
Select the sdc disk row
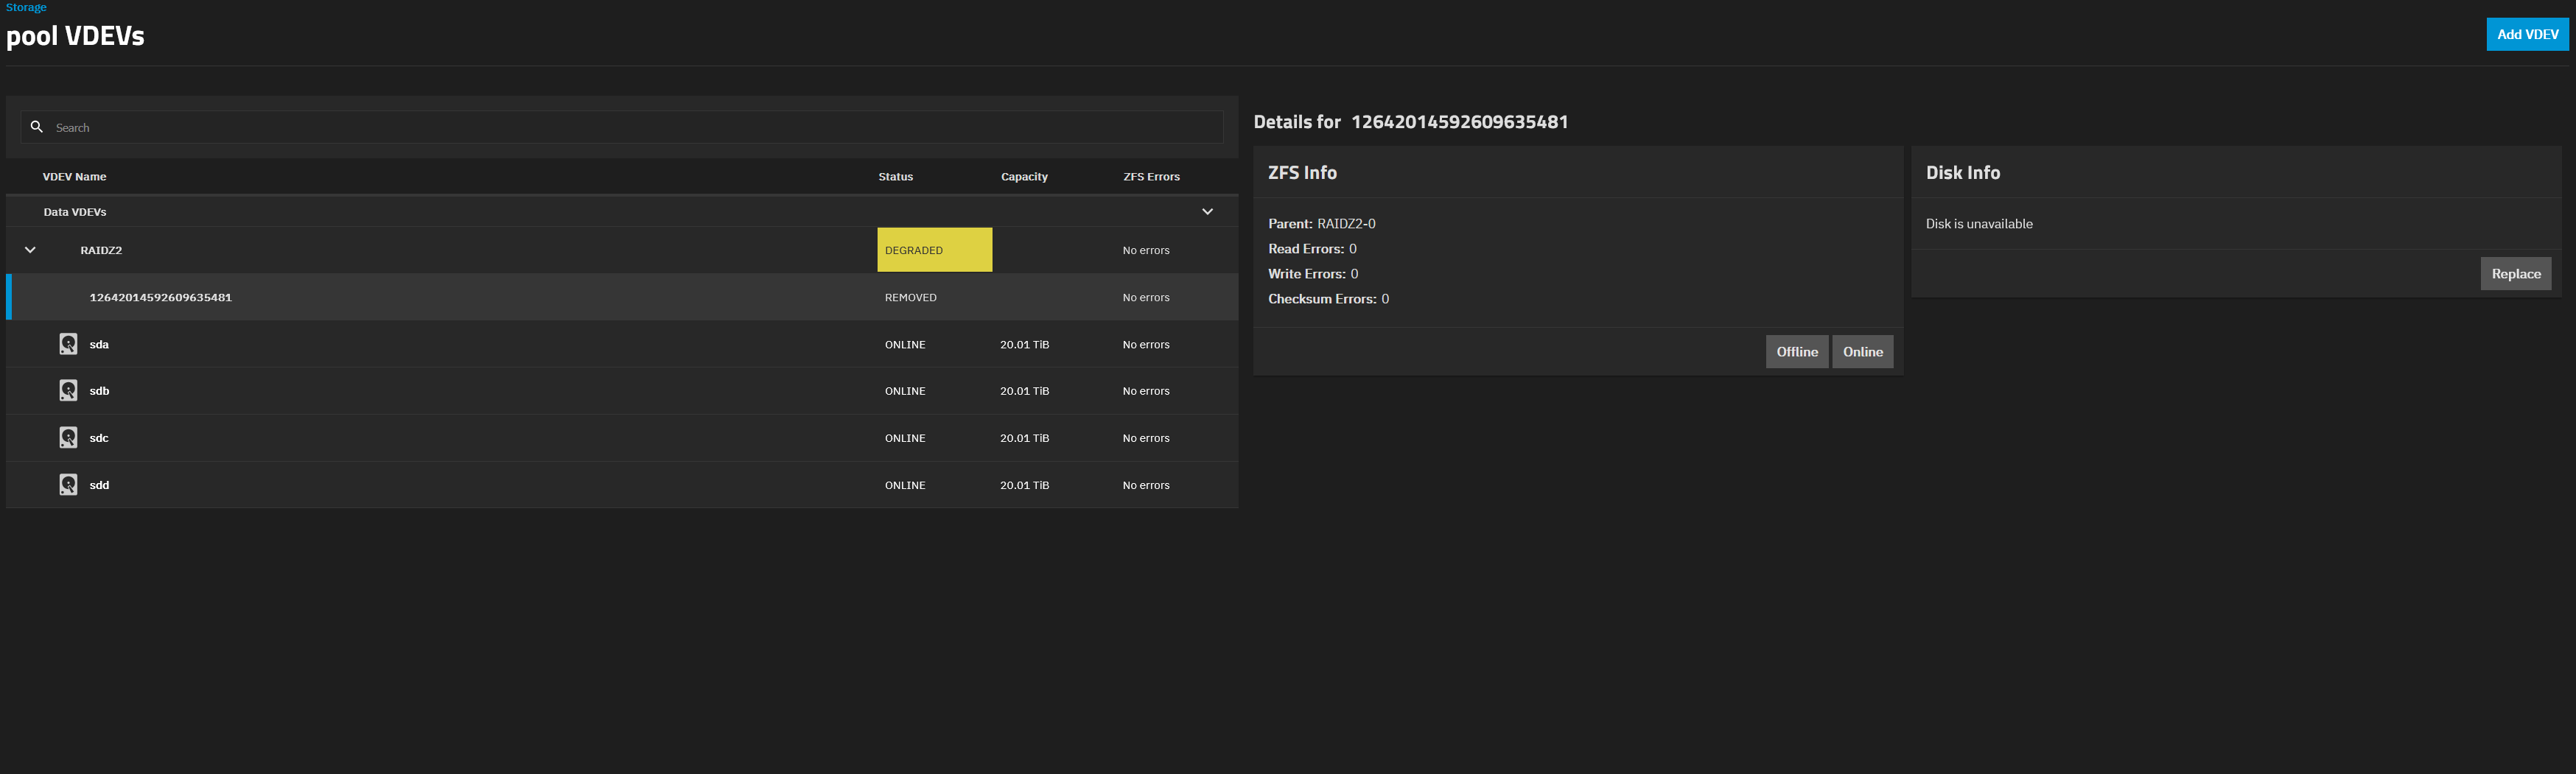pos(622,438)
